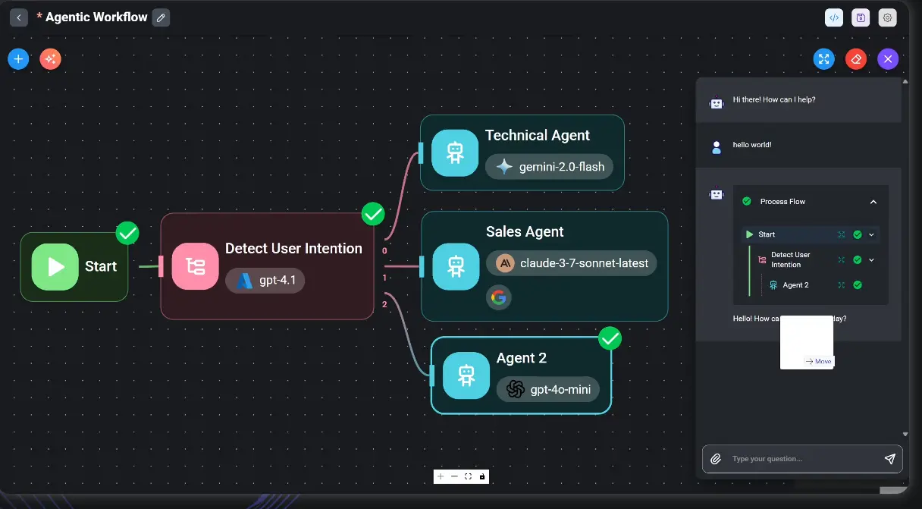Screen dimensions: 922x509
Task: Select the Agent 2 item in Process Flow
Action: click(795, 285)
